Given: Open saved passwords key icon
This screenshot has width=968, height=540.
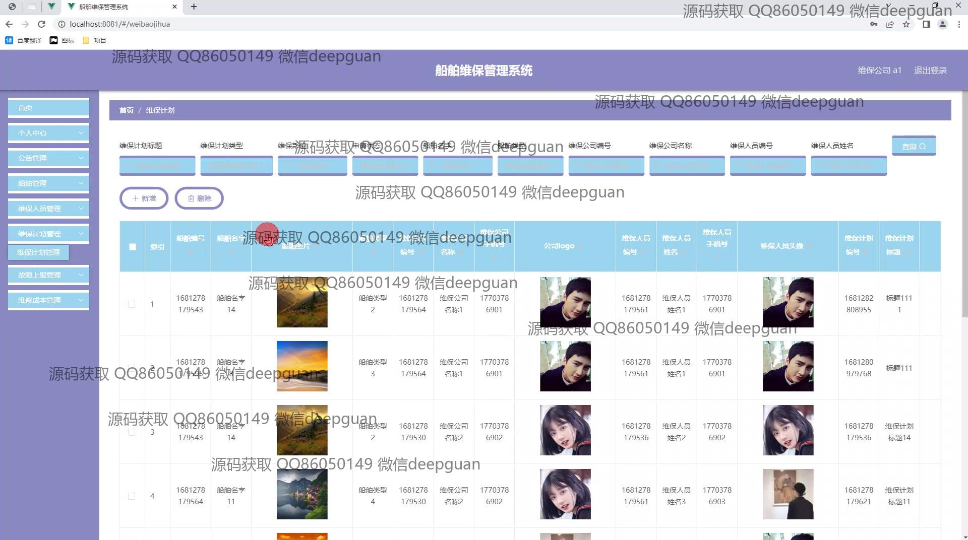Looking at the screenshot, I should (874, 24).
